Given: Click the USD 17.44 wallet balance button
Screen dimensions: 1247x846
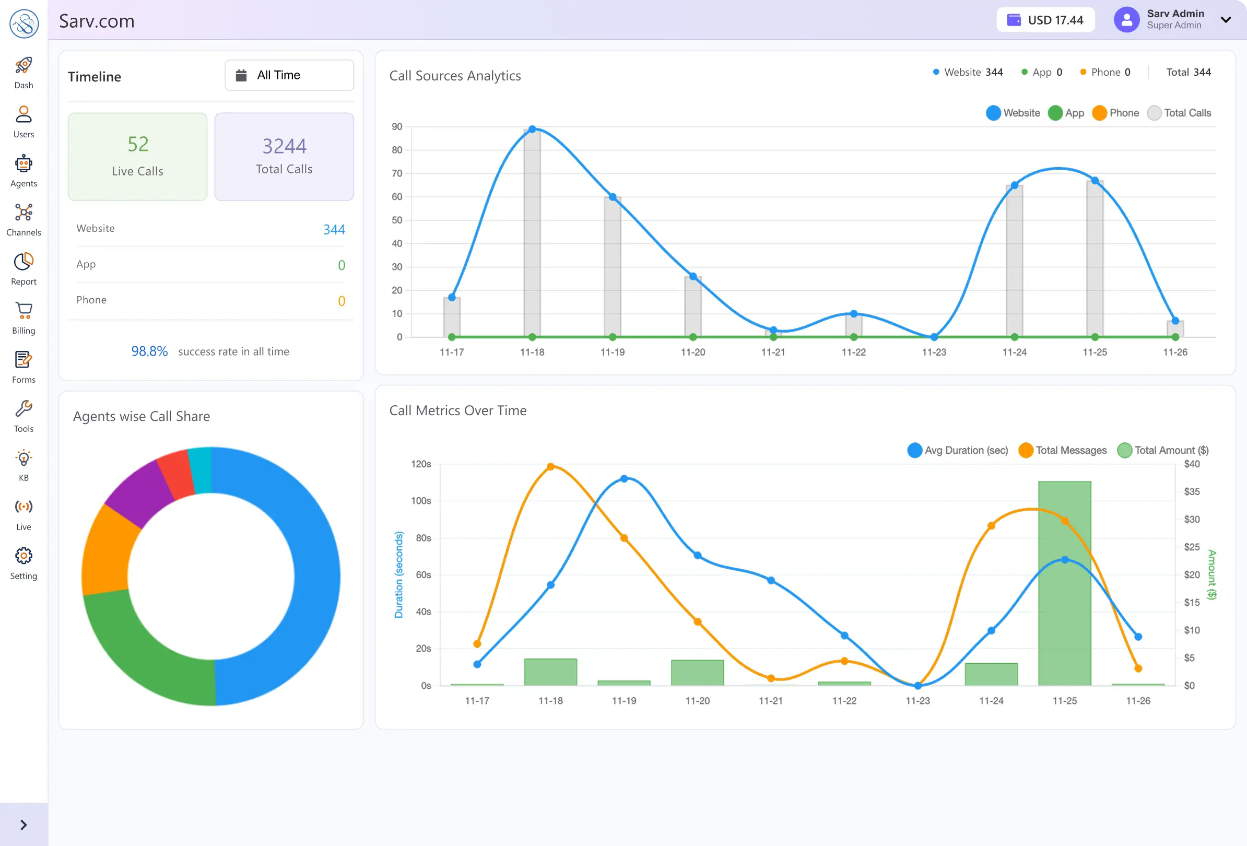Looking at the screenshot, I should (x=1045, y=20).
